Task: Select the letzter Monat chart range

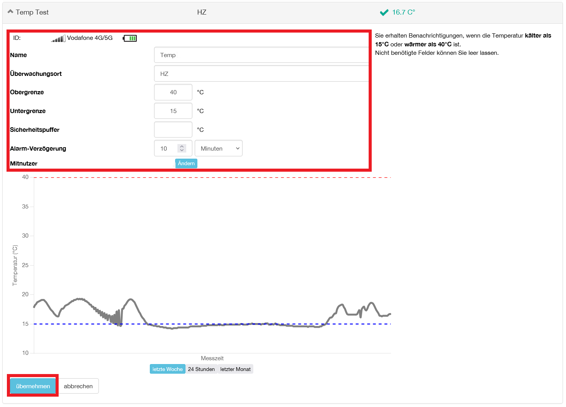Action: point(235,369)
